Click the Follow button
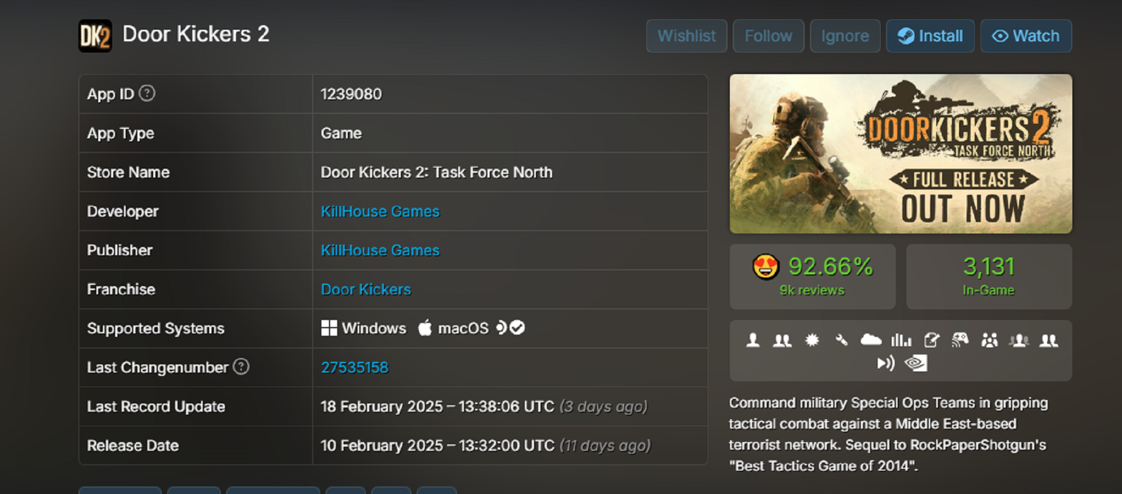Viewport: 1122px width, 494px height. [x=768, y=36]
